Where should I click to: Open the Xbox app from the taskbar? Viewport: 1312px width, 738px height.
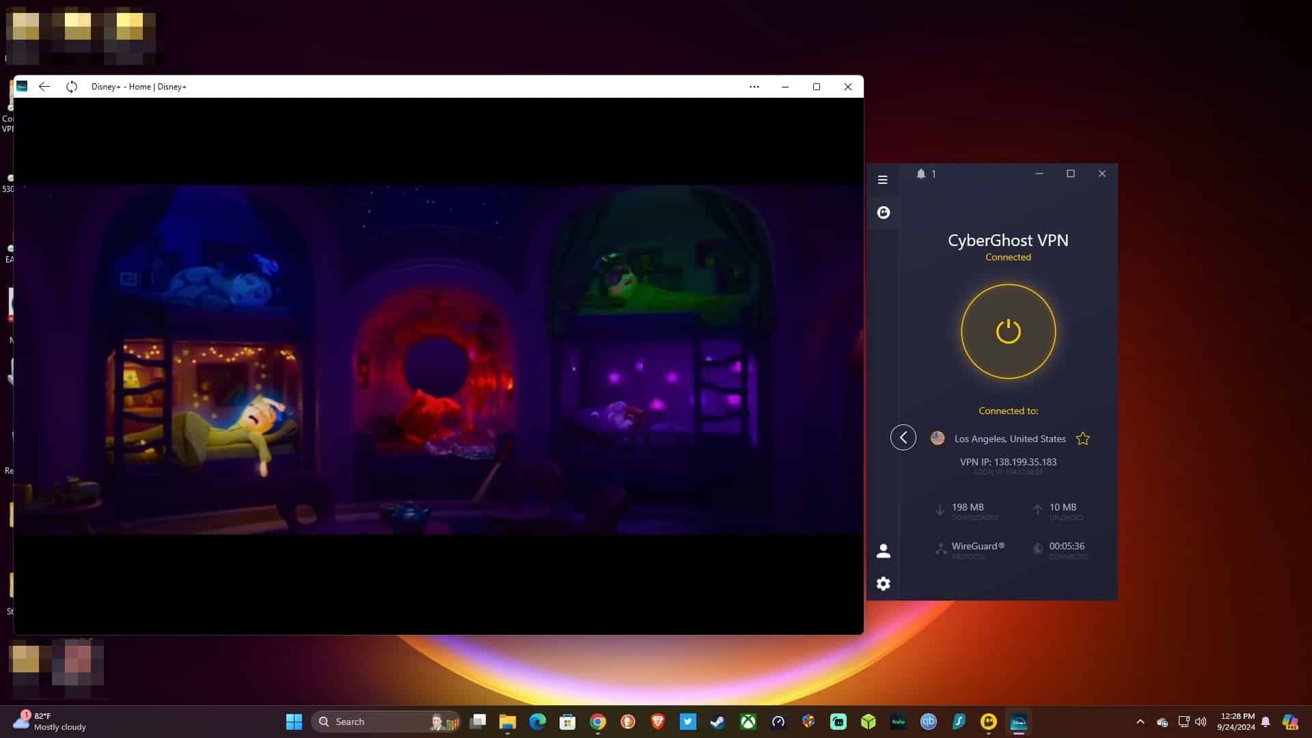click(x=749, y=722)
